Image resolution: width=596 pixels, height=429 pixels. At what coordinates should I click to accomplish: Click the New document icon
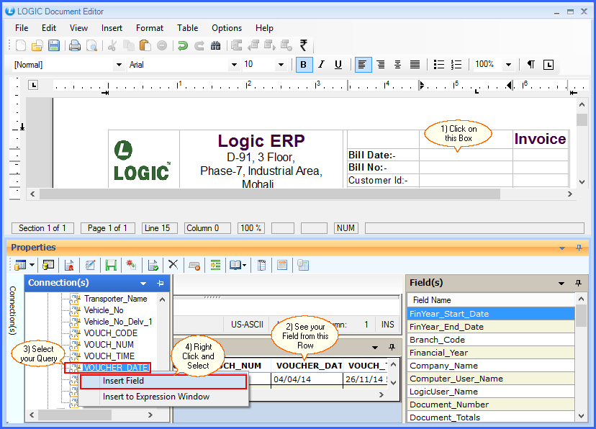pyautogui.click(x=21, y=45)
